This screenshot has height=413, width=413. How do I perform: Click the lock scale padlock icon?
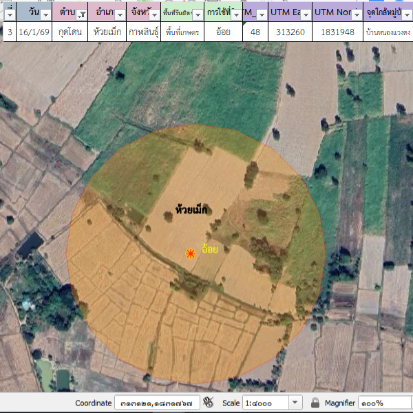[x=315, y=403]
